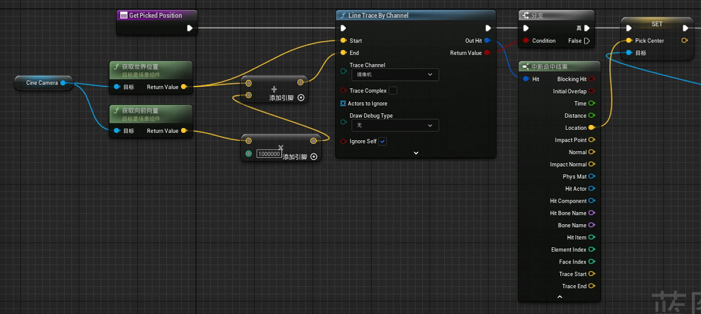Select the Line Trace By Channel node title

[x=378, y=15]
